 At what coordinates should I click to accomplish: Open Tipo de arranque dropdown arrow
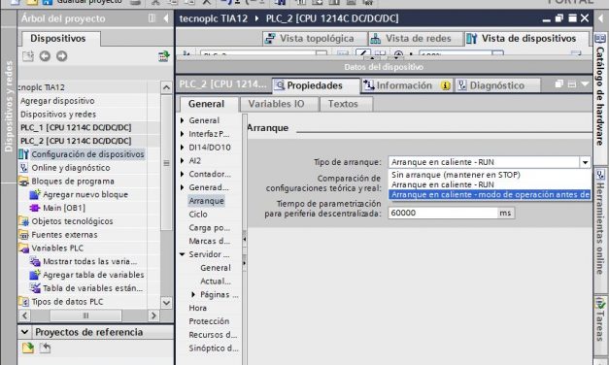point(585,162)
